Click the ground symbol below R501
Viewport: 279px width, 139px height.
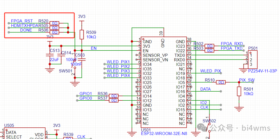(x=239, y=108)
